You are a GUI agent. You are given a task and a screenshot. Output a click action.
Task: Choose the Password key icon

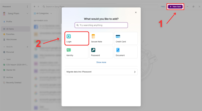pos(93,50)
